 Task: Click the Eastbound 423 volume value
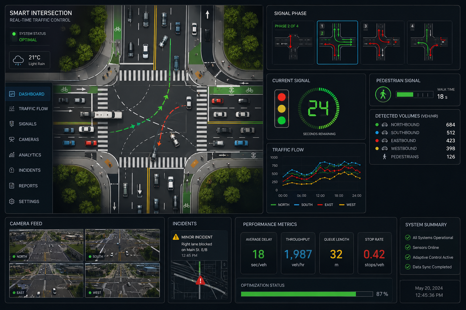click(451, 140)
